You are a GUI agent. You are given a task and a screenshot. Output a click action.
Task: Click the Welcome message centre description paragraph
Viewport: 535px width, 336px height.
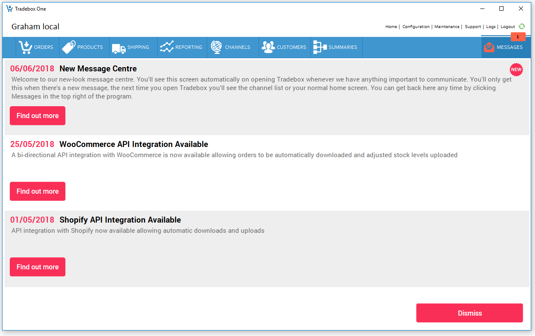coord(262,88)
